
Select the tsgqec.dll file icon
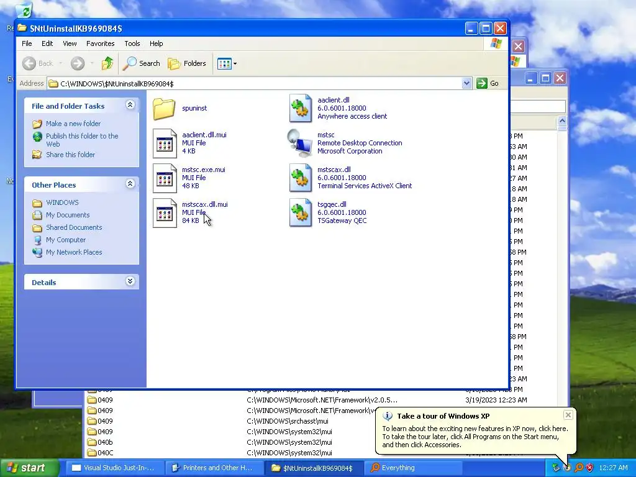pyautogui.click(x=301, y=213)
